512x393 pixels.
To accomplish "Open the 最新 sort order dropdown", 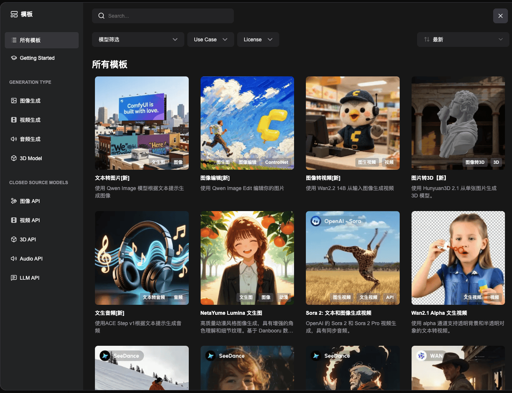I will [x=463, y=39].
